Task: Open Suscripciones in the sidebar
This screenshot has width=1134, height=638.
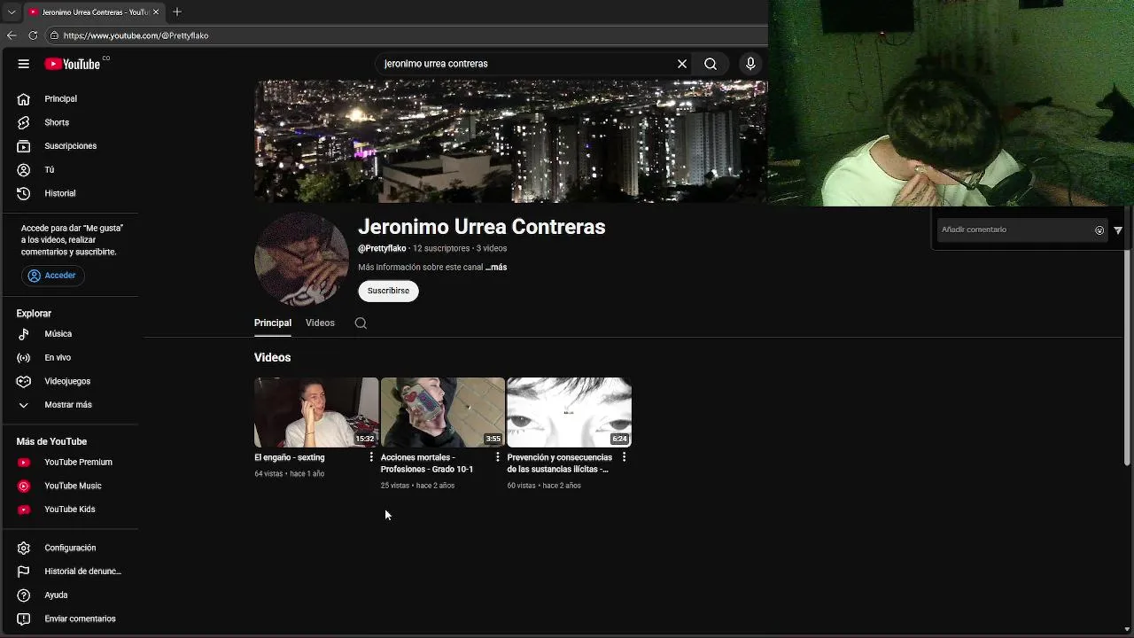Action: [x=71, y=146]
